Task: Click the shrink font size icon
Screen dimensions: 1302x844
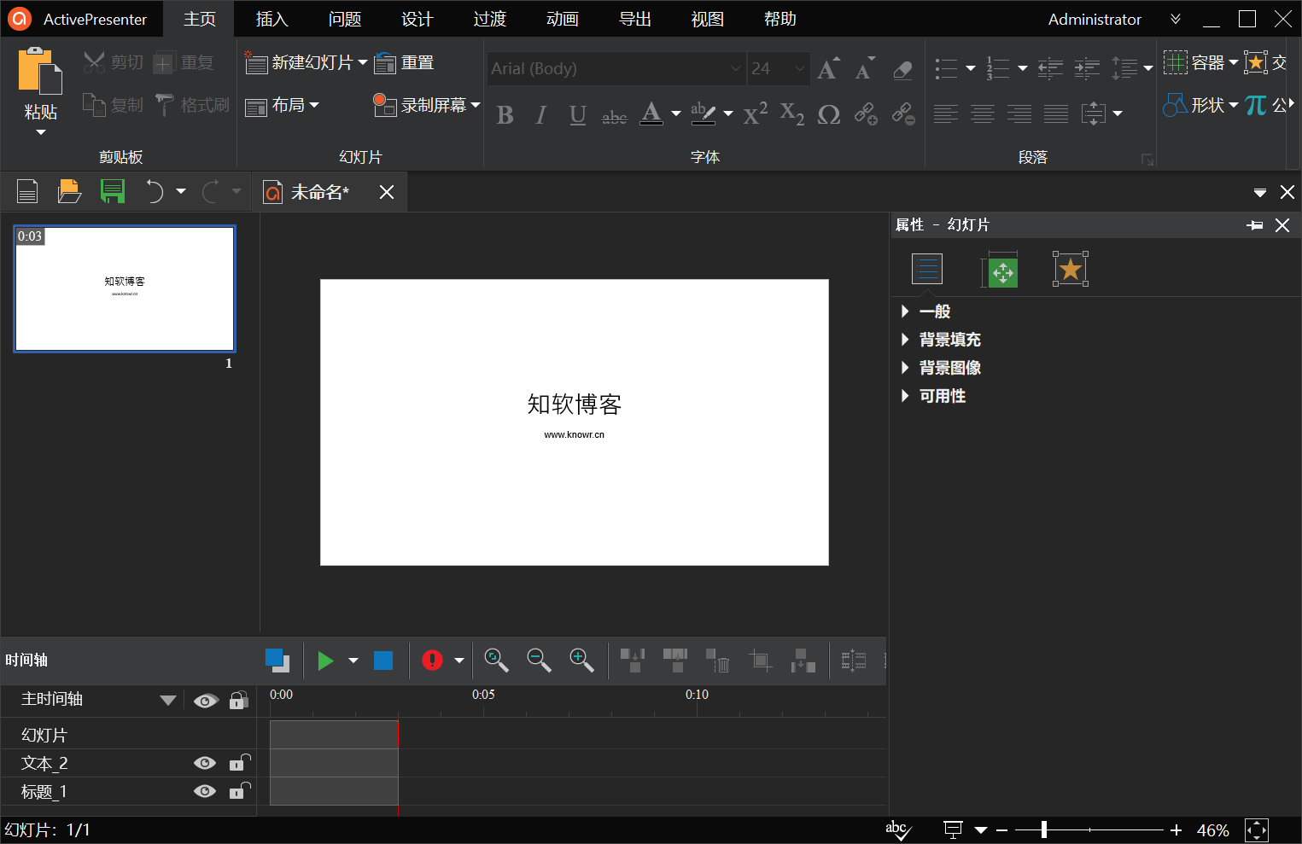Action: pyautogui.click(x=865, y=69)
